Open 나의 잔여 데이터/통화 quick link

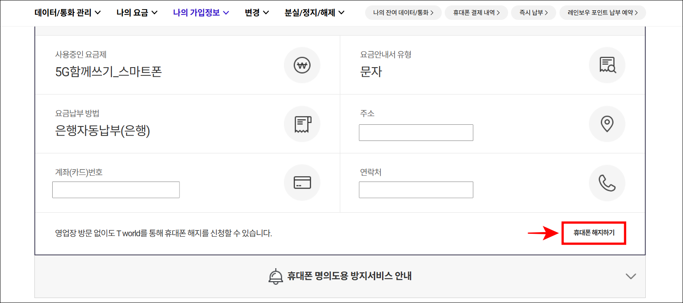(x=403, y=12)
